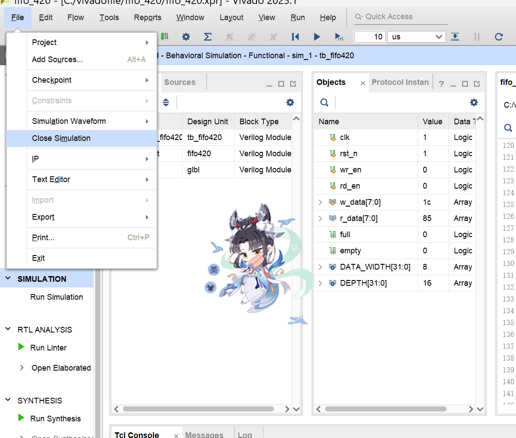The image size is (516, 438).
Task: Click the simulation time value field
Action: tap(369, 37)
